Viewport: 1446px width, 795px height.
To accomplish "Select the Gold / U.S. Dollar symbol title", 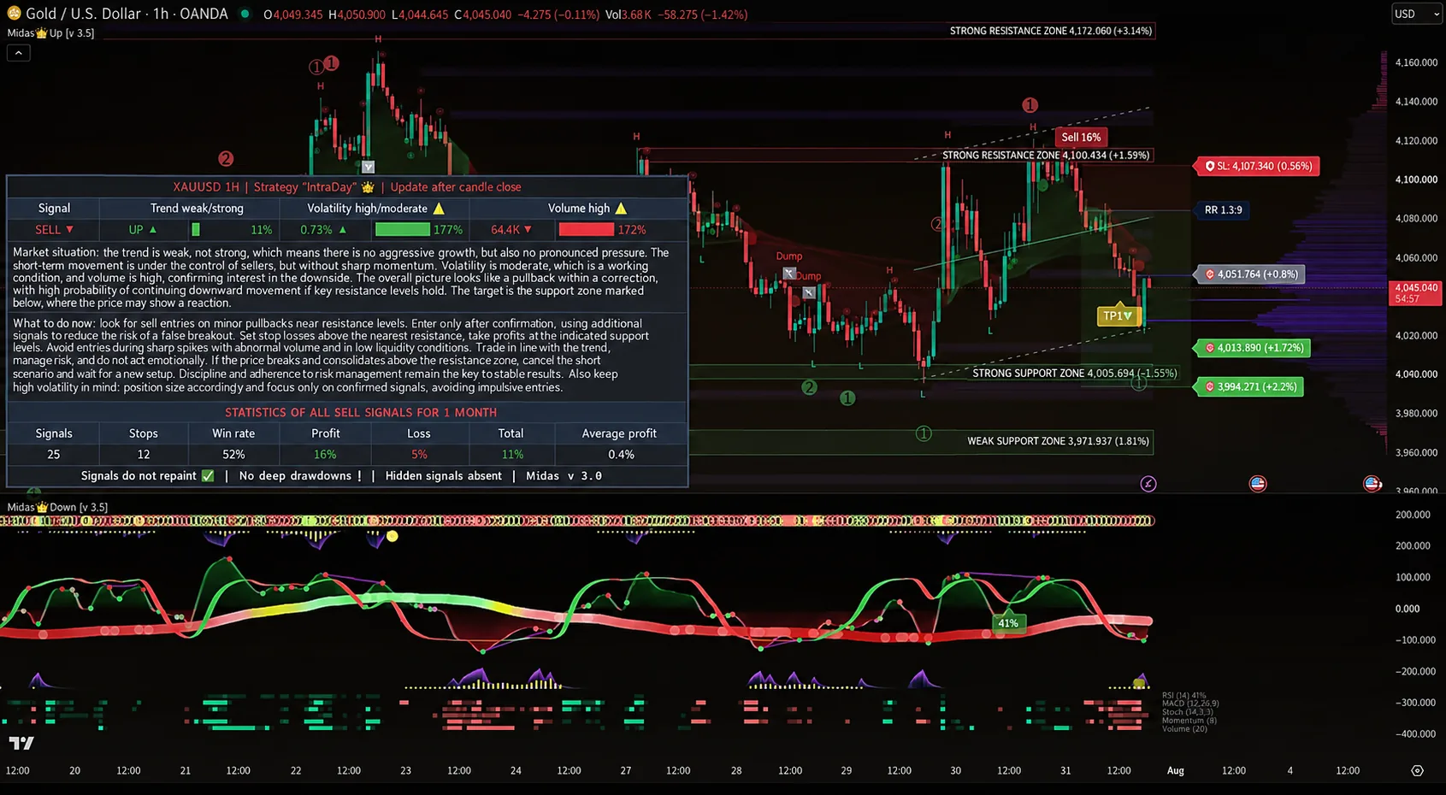I will [127, 14].
